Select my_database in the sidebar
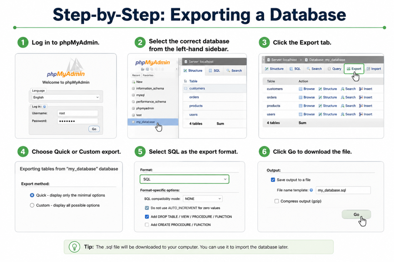Image resolution: width=394 pixels, height=262 pixels. click(x=153, y=122)
